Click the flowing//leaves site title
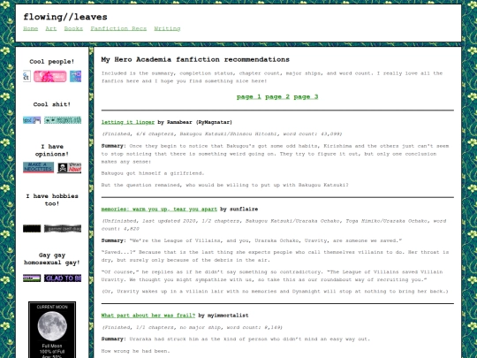This screenshot has height=358, width=477. pos(65,17)
